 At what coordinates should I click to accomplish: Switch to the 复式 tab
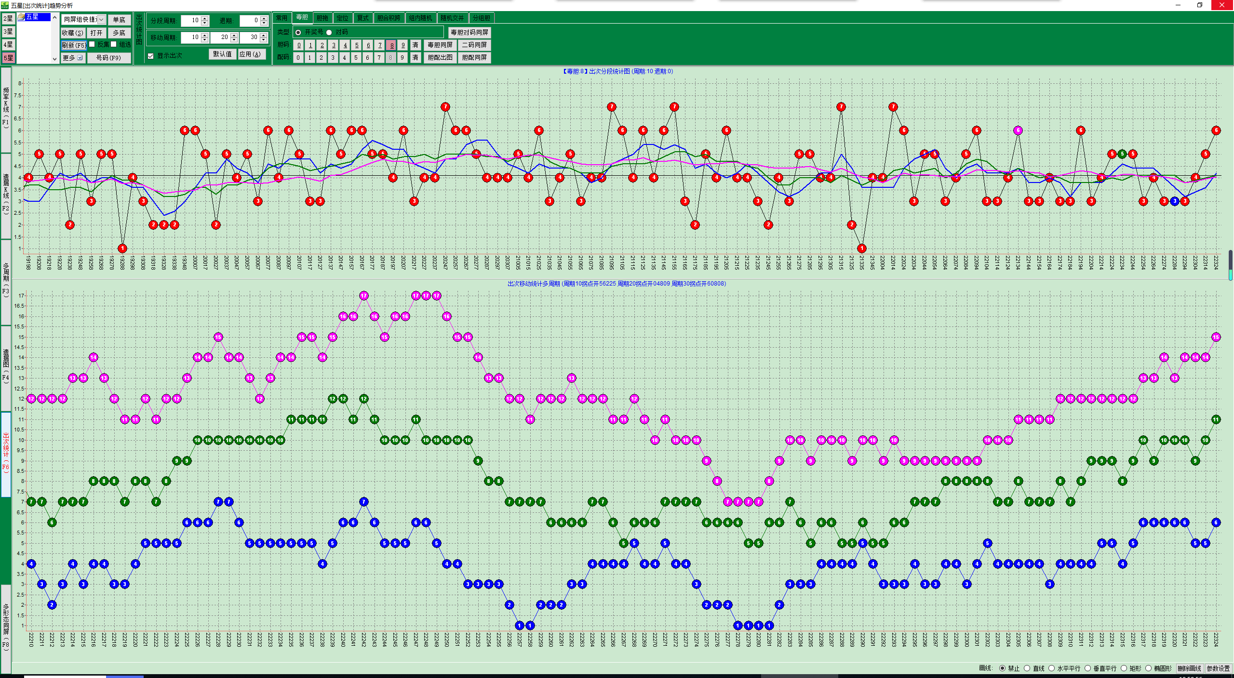click(362, 18)
